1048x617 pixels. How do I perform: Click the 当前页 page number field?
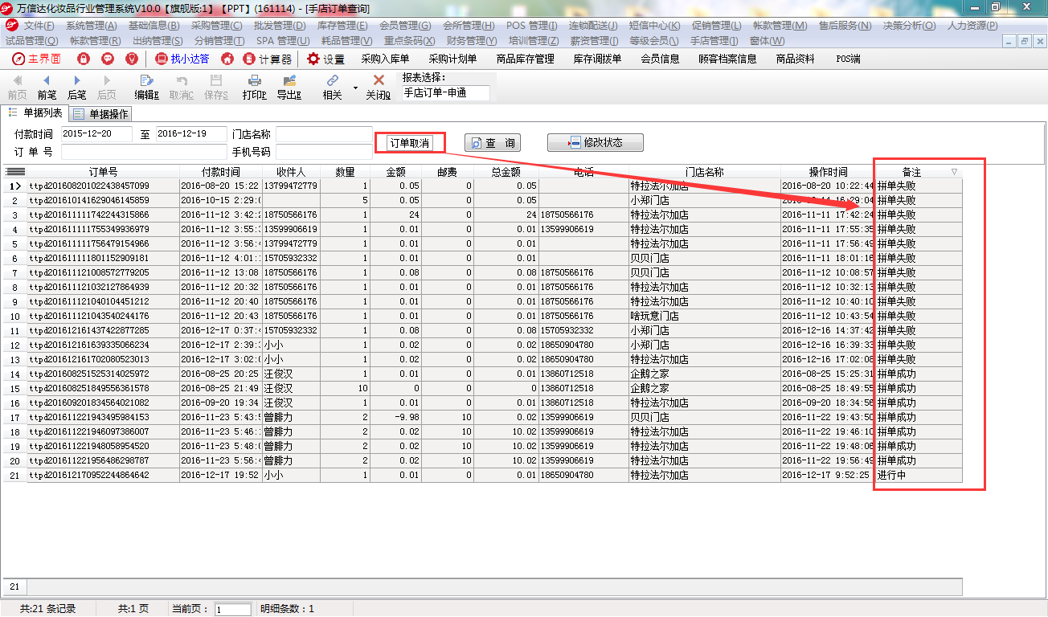233,610
